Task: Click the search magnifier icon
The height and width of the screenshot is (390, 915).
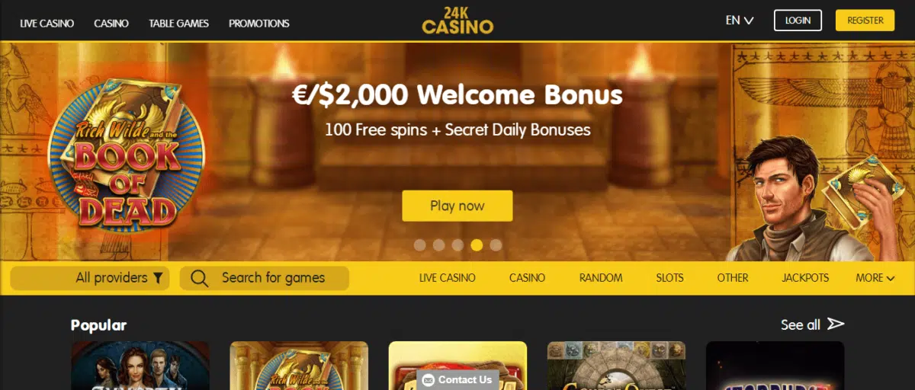Action: [200, 278]
